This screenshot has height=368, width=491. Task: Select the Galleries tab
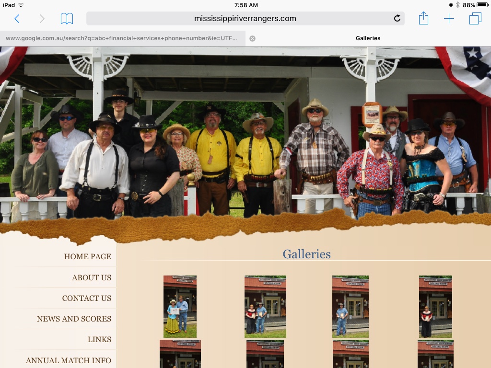(x=368, y=38)
